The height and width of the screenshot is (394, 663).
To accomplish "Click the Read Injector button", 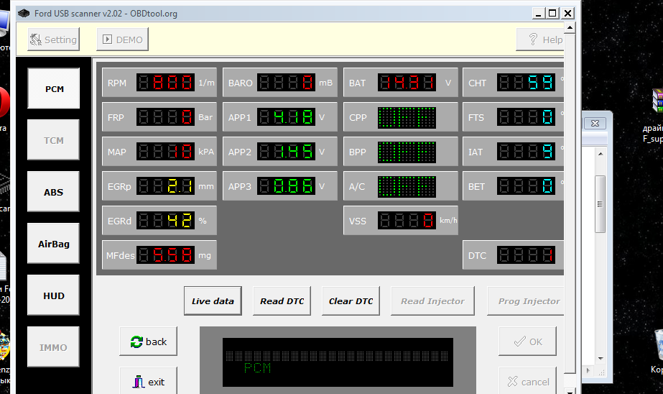I will [432, 301].
